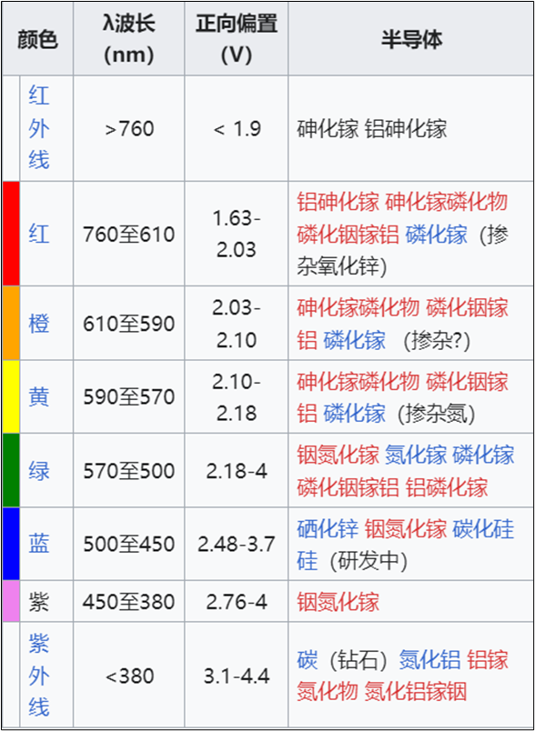
Task: Select the 570至500 wavelength cell
Action: click(128, 470)
